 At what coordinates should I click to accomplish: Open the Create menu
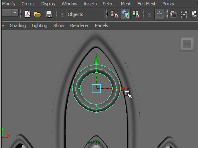(x=28, y=4)
